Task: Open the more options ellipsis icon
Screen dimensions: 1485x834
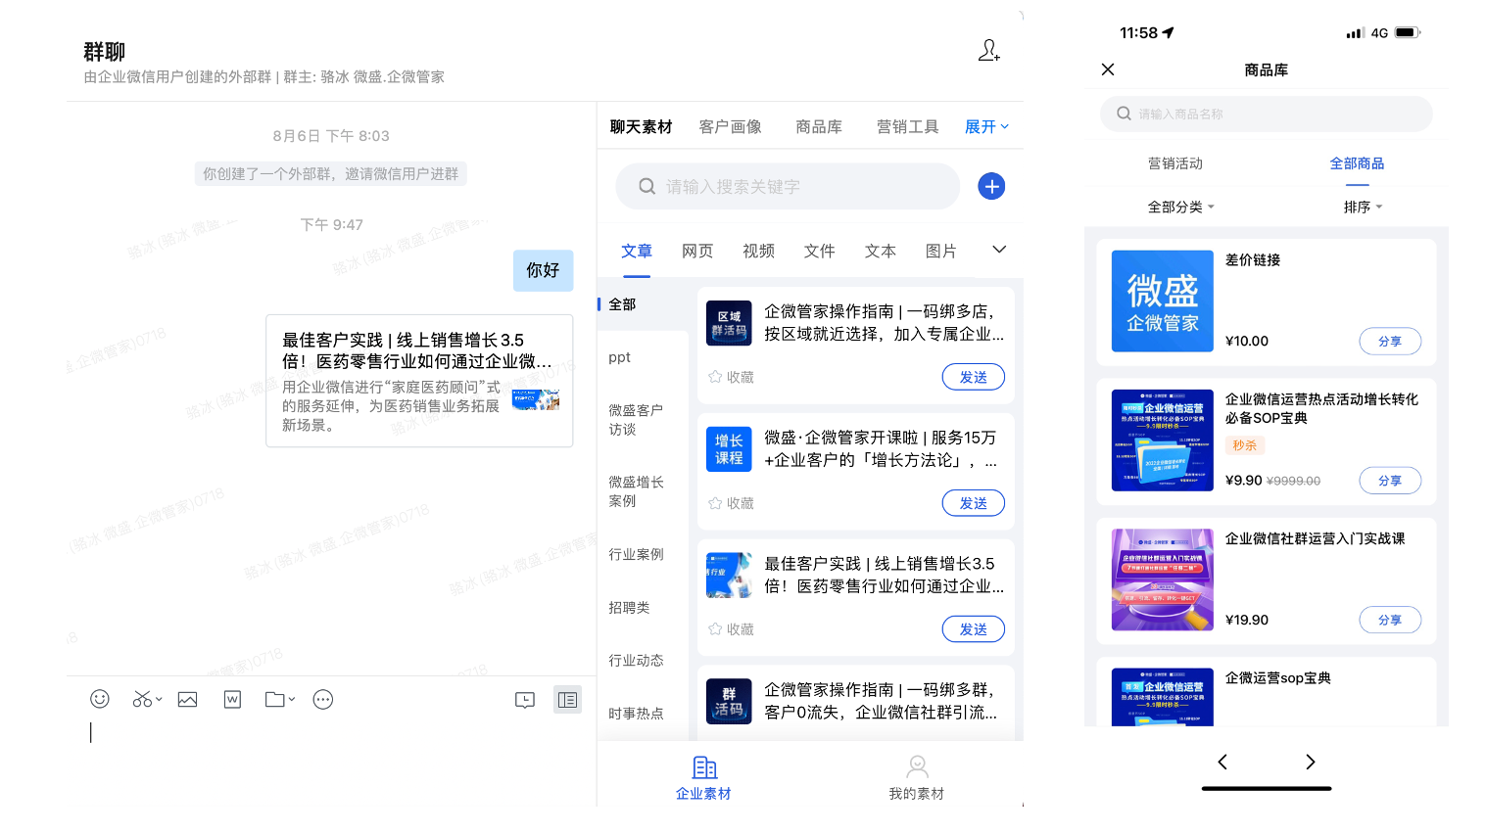Action: click(323, 699)
